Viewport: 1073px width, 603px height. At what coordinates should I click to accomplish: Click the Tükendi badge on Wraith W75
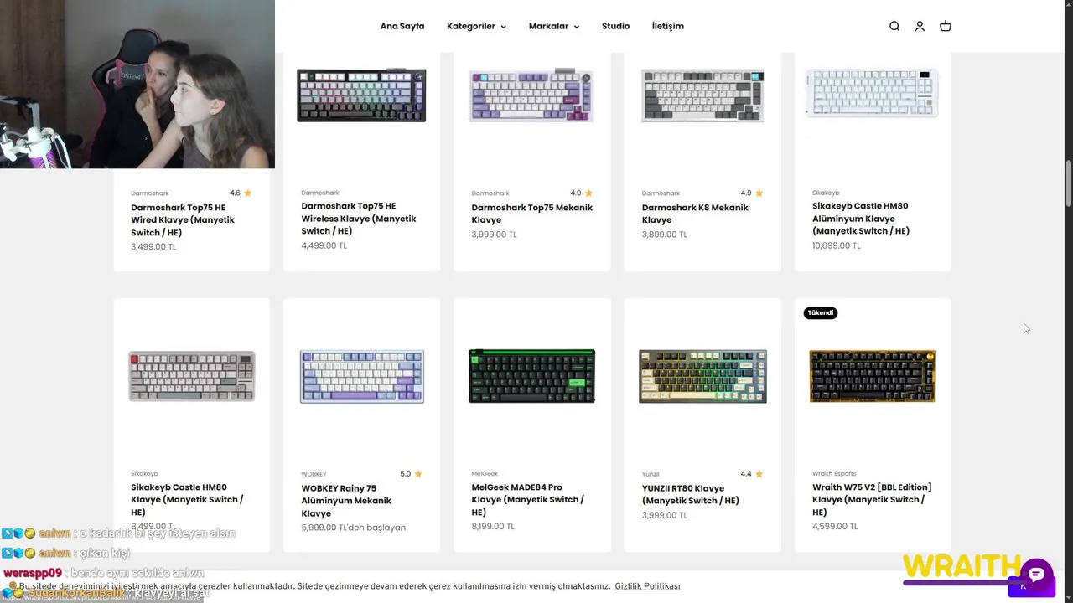pyautogui.click(x=821, y=313)
